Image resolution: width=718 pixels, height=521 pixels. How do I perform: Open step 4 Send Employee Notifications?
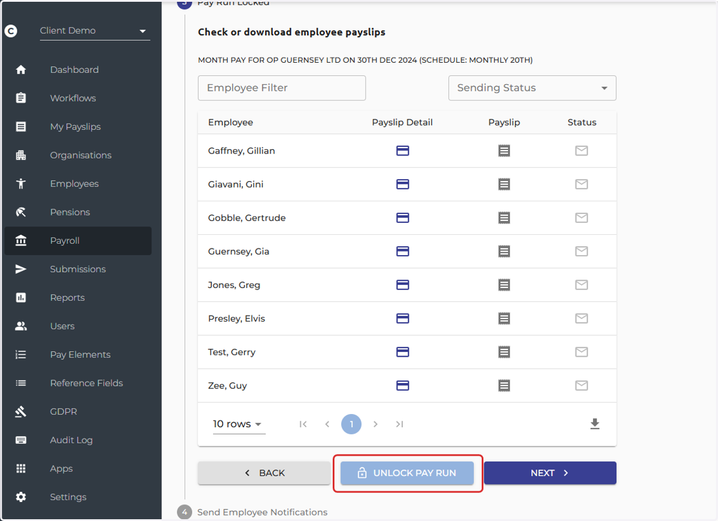252,512
